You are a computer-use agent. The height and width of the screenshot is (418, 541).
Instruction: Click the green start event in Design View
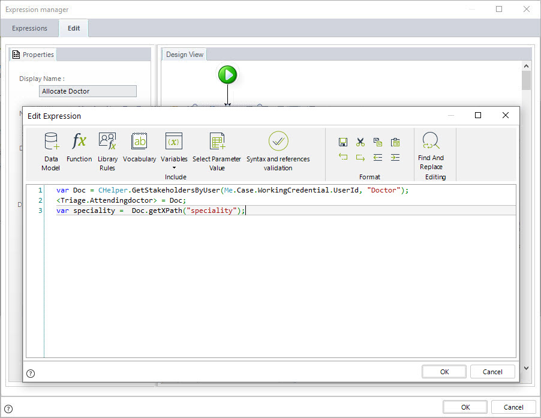[x=228, y=74]
